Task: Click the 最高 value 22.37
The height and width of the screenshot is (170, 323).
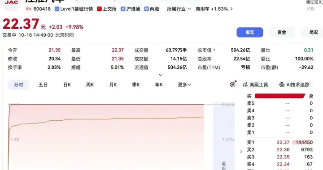Action: [118, 50]
